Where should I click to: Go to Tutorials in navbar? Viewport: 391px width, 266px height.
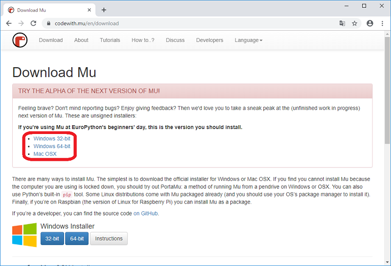point(110,40)
